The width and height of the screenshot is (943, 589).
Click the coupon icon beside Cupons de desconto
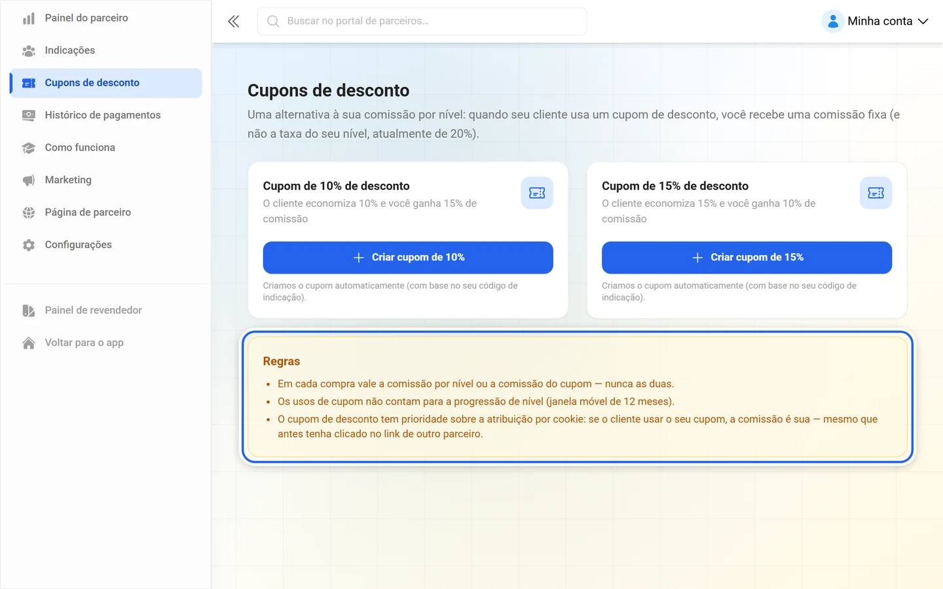(29, 83)
